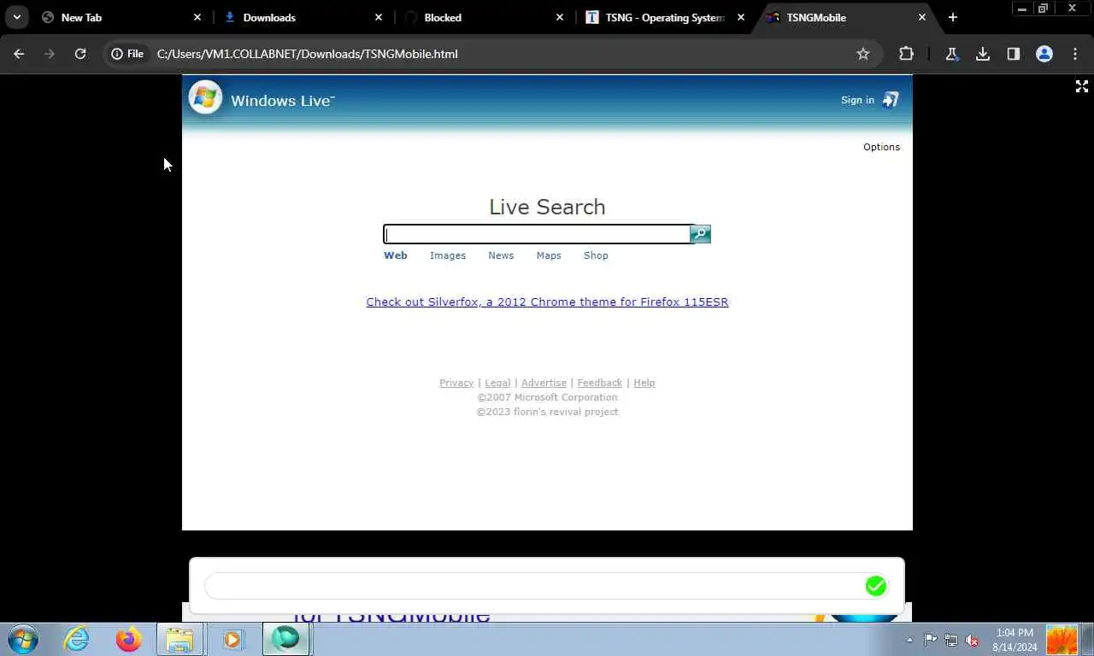The image size is (1094, 656).
Task: Click the muted volume tray icon
Action: click(x=972, y=640)
